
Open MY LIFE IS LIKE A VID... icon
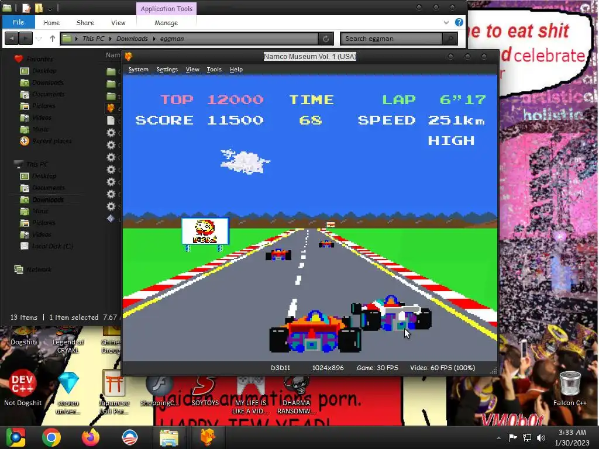coord(250,395)
